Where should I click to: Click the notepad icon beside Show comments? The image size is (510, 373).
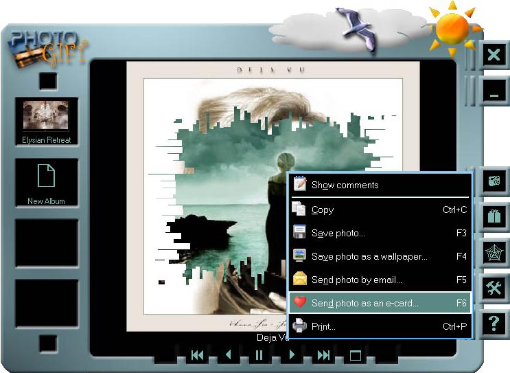299,183
